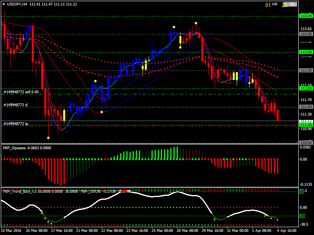Click the gray 111.50 price level tag
This screenshot has height=235, width=314.
306,107
